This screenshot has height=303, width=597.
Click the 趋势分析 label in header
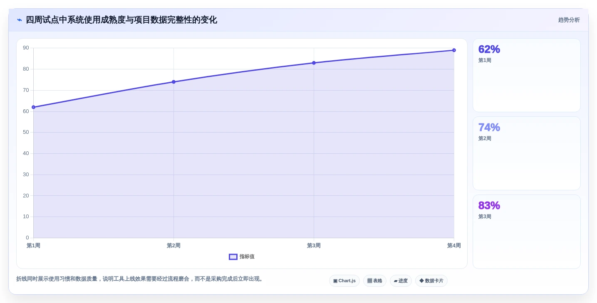click(x=569, y=20)
